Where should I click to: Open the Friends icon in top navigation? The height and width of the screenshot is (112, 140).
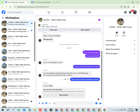(62, 12)
